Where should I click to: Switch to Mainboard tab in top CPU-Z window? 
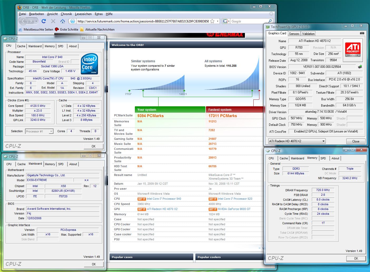tap(35, 46)
